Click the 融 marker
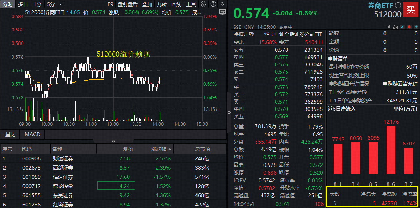Screen dimensions: 420x208 [x=395, y=27]
